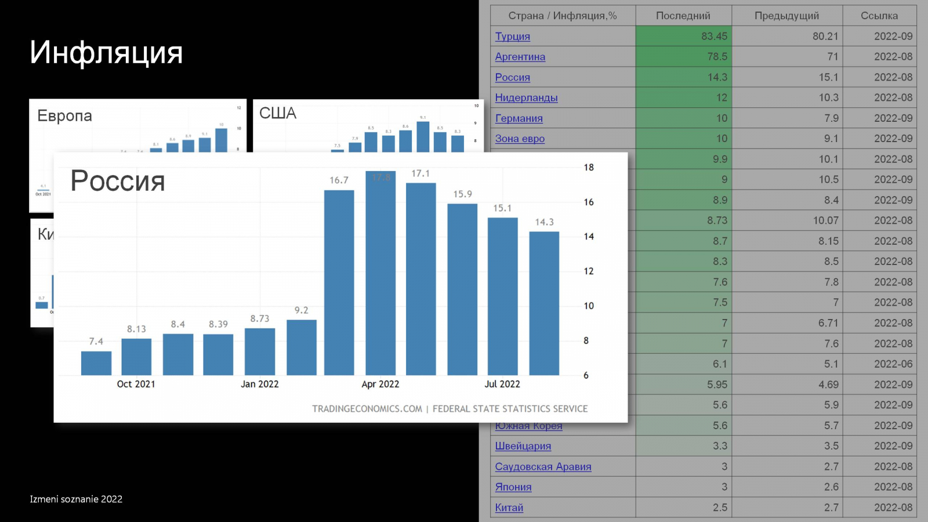Click the tallest bar in the Россия chart
Viewport: 928px width, 522px height.
coord(380,273)
